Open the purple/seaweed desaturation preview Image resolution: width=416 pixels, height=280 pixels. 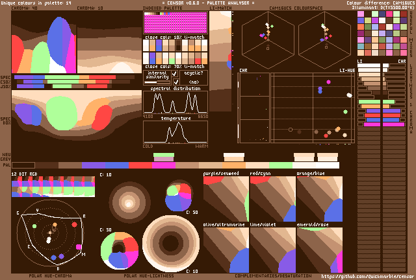coord(226,199)
